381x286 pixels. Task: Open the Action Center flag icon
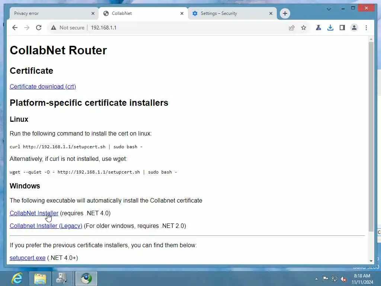(x=325, y=279)
